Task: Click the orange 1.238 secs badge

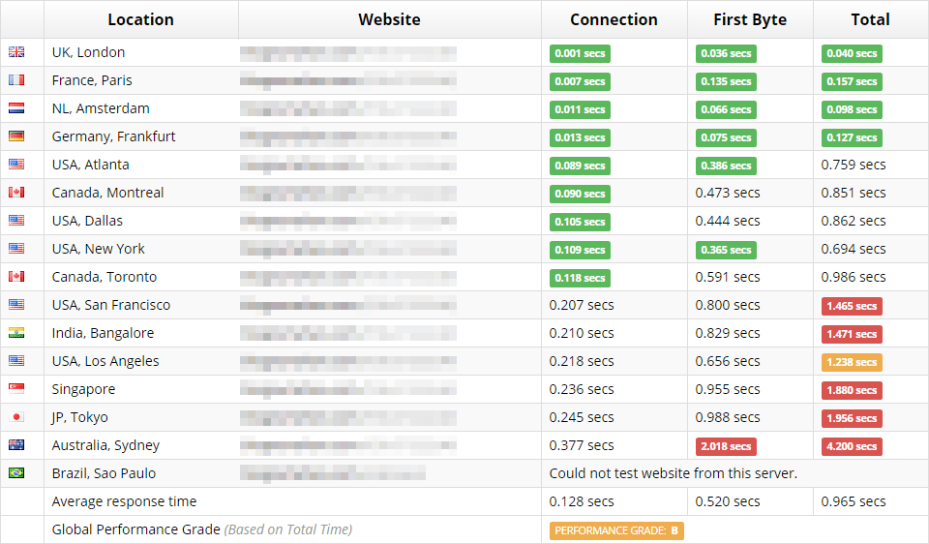Action: tap(852, 362)
